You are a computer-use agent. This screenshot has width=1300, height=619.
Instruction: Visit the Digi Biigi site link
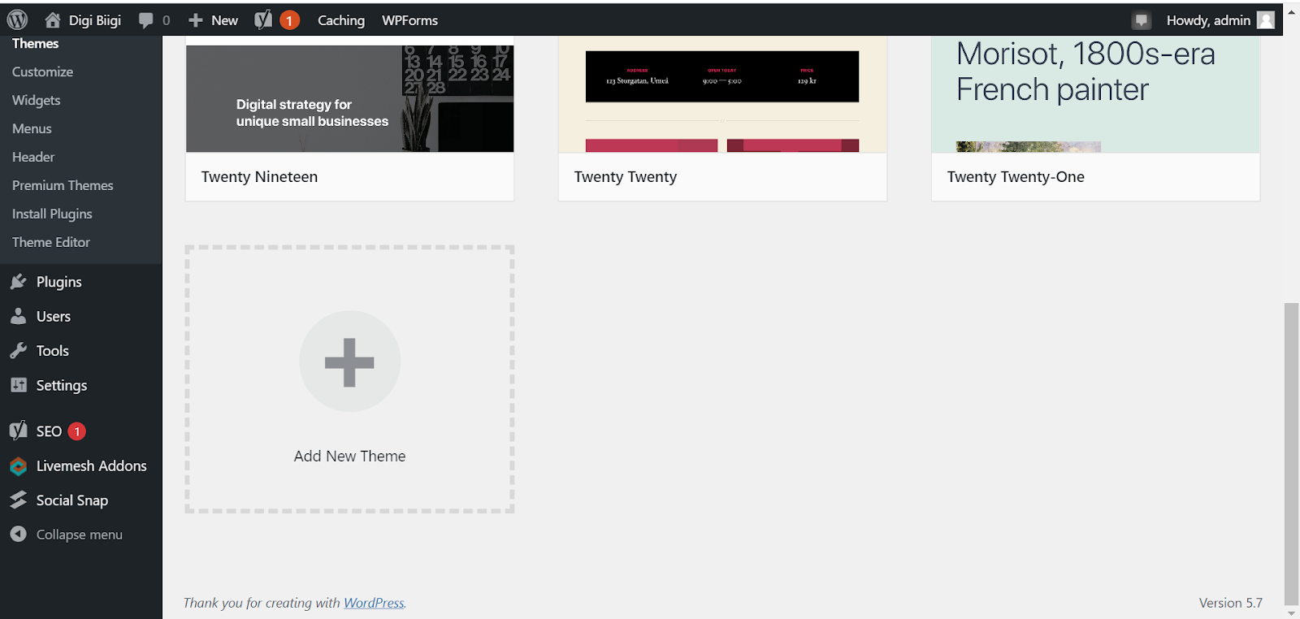95,20
